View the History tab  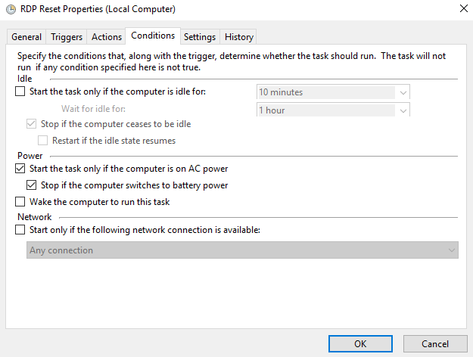(239, 37)
